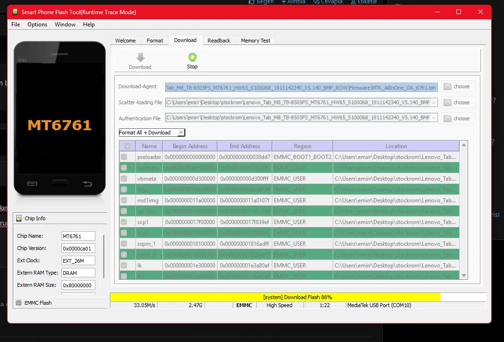Toggle the logo row checkbox
The height and width of the screenshot is (342, 504).
[124, 190]
